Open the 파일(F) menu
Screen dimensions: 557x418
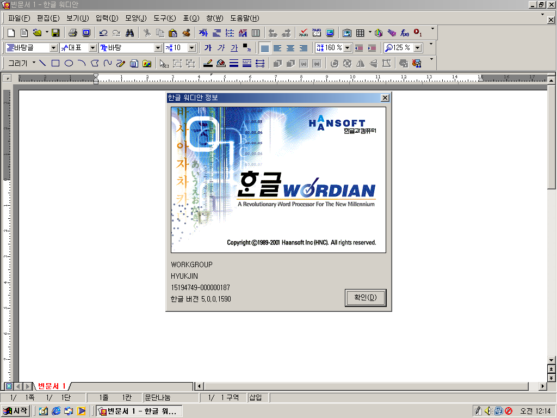[19, 18]
